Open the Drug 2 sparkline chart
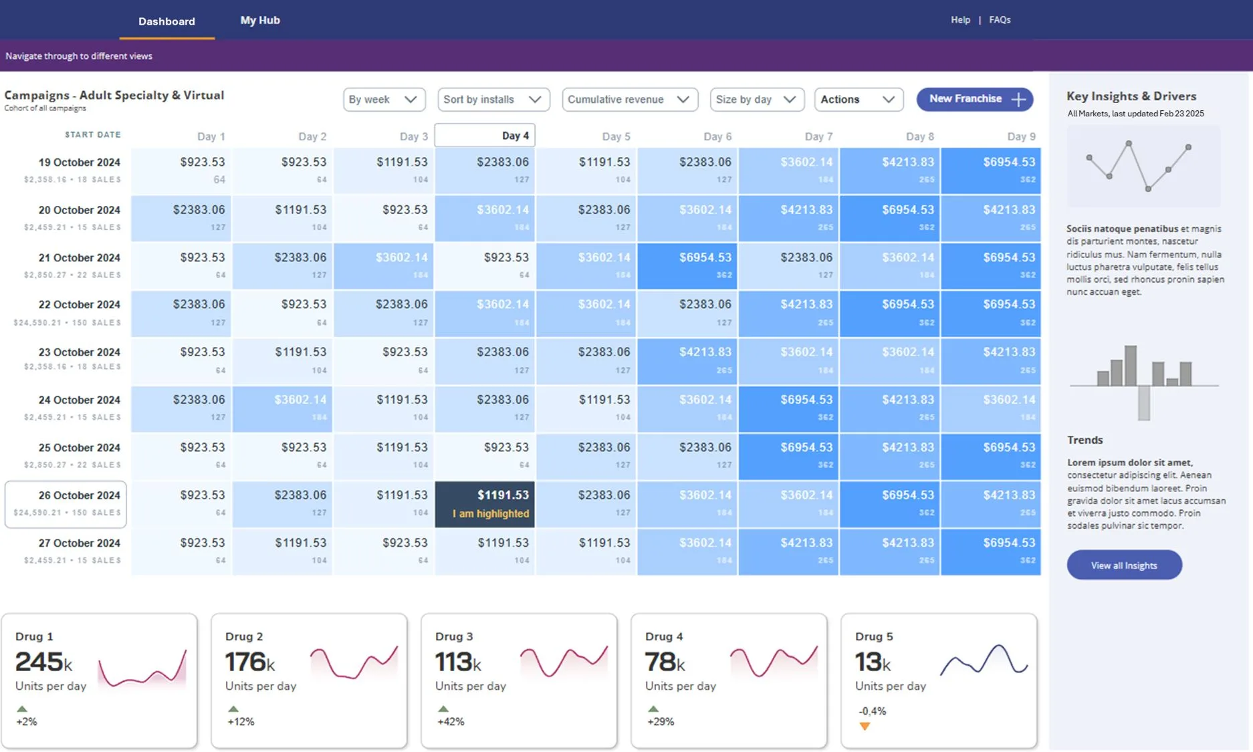Image resolution: width=1253 pixels, height=752 pixels. 354,662
